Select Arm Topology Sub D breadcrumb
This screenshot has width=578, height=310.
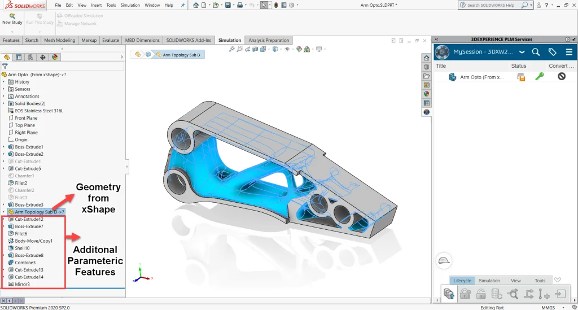coord(181,55)
